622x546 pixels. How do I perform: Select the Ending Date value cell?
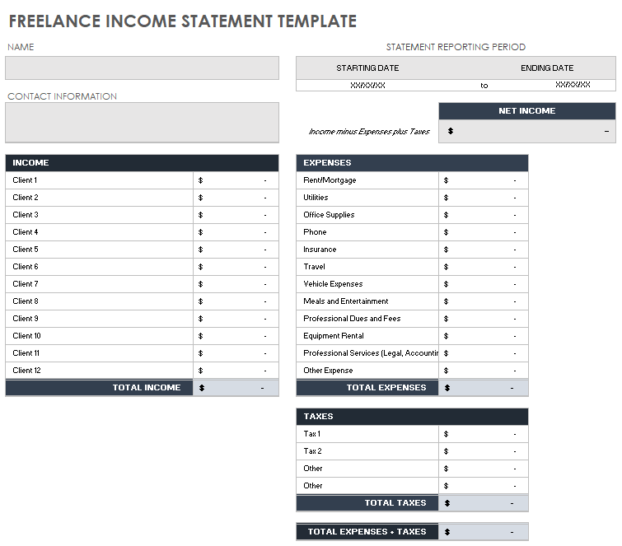coord(572,85)
